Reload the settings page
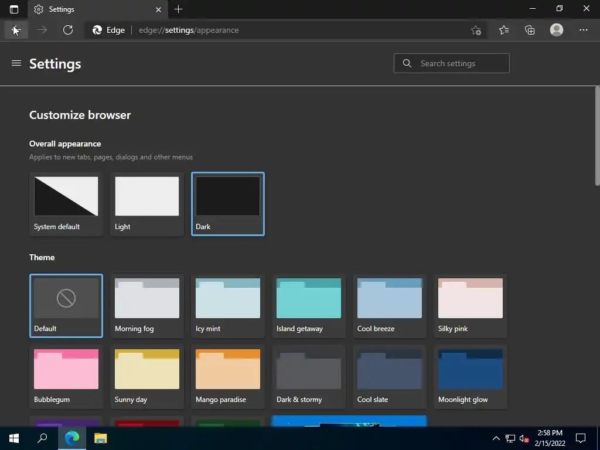 pos(68,30)
